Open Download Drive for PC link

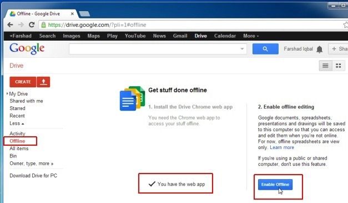pos(33,176)
